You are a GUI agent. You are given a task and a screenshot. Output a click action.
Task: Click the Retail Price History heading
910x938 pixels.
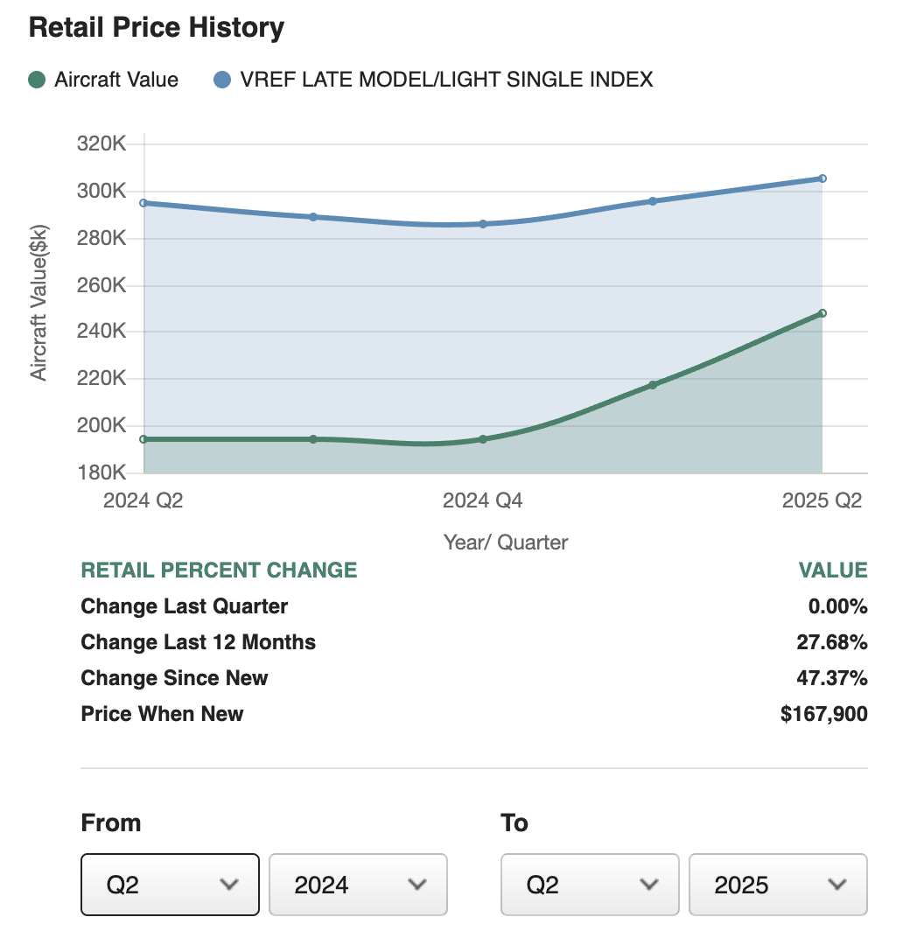coord(157,27)
